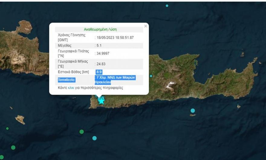Select the green marker at bottom-left of map

coord(13,148)
